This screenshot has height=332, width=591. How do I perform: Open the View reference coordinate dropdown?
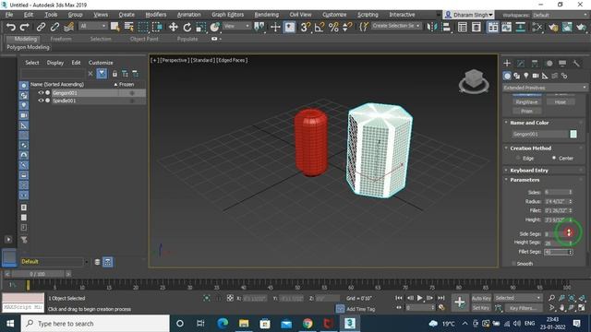point(236,26)
